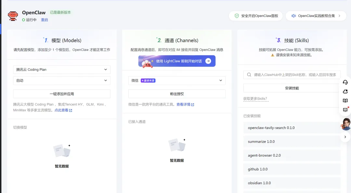Click the headset customer service icon
Screen dimensions: 351x193
coord(345,82)
